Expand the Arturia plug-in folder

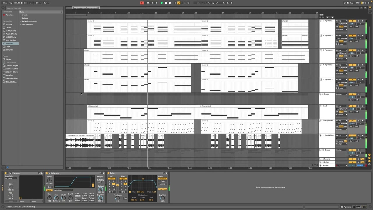point(20,15)
